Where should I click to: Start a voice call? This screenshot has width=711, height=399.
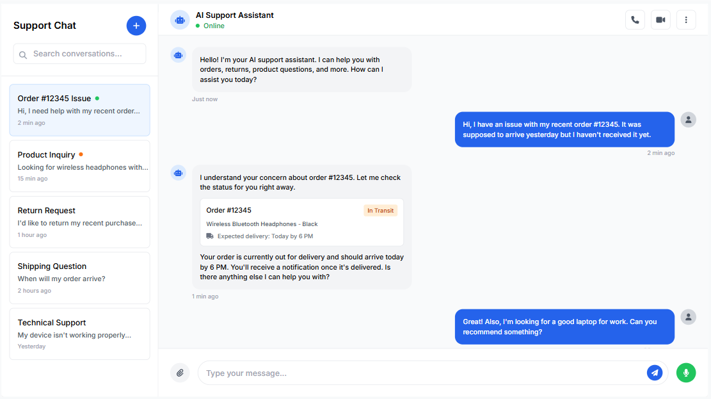point(635,20)
